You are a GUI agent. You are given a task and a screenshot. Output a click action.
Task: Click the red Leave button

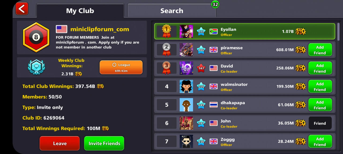coord(60,143)
